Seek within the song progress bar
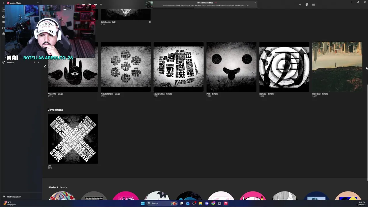368x207 pixels. tap(205, 8)
